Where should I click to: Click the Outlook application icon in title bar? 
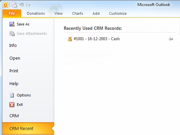pyautogui.click(x=5, y=5)
